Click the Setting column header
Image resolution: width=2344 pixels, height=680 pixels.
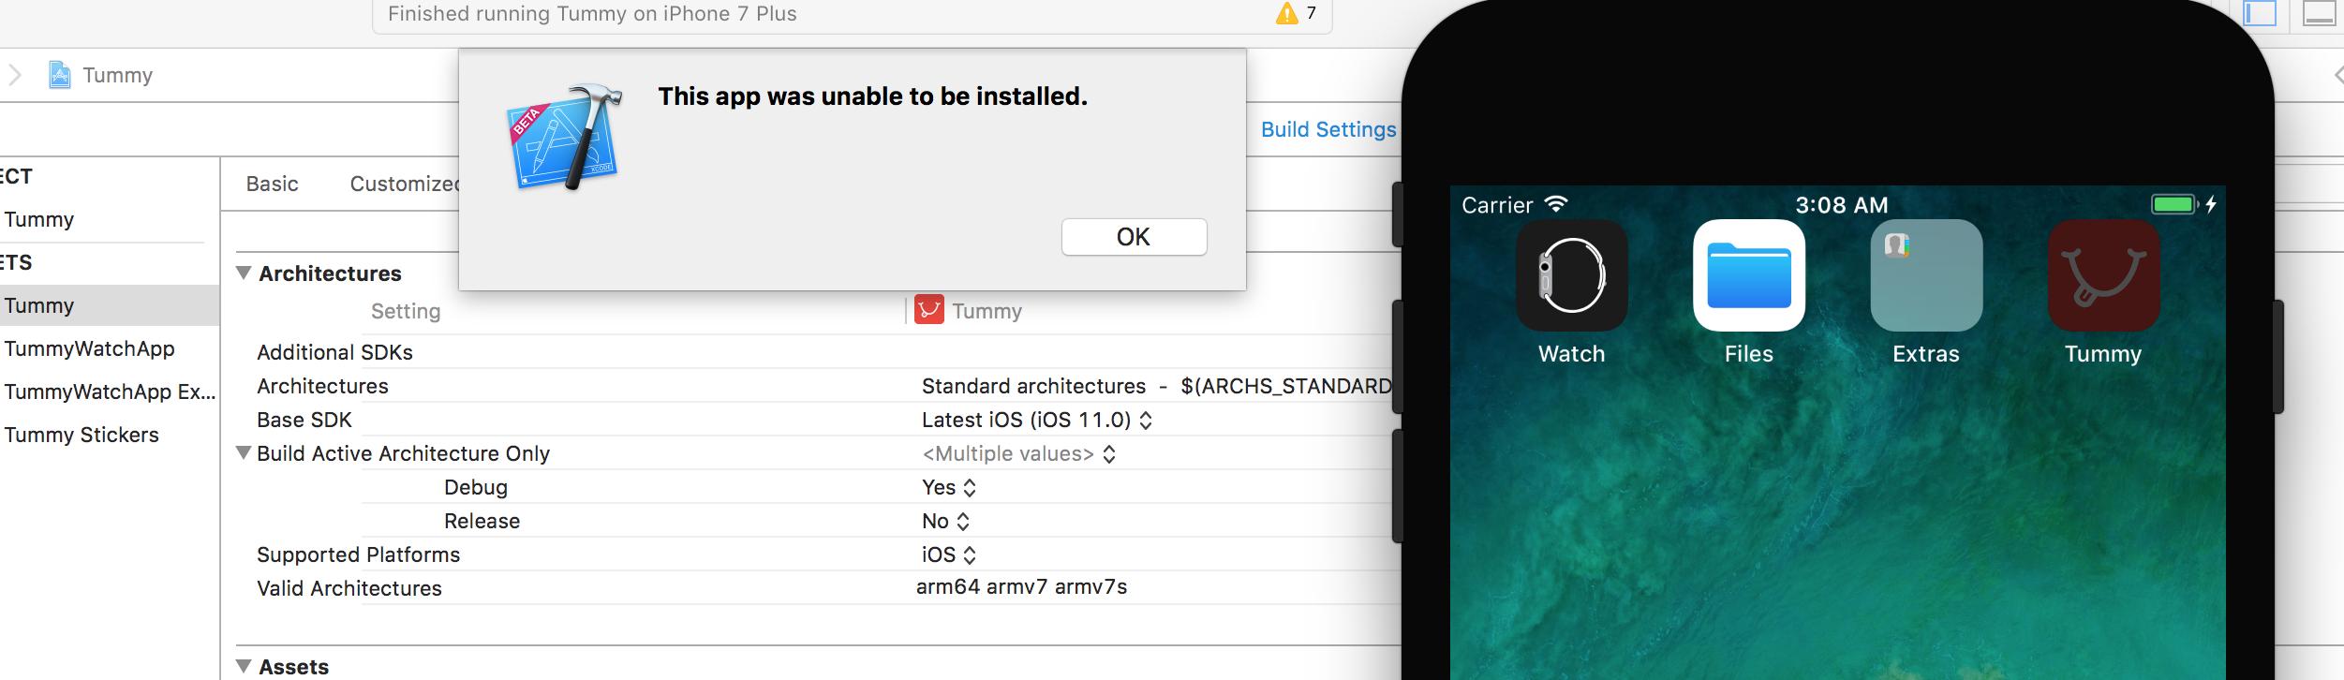tap(406, 311)
